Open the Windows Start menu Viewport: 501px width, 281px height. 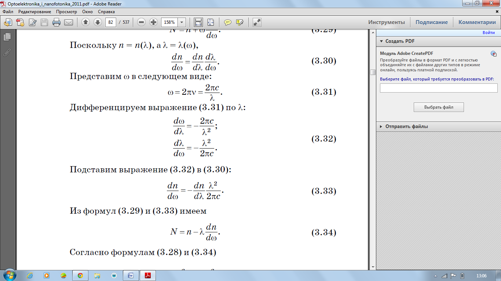coord(9,275)
